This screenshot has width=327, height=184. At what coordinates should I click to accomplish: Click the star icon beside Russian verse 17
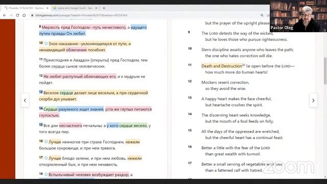click(46, 158)
